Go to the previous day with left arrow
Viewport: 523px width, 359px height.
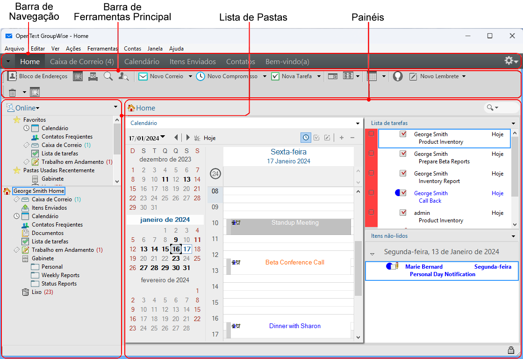(176, 138)
